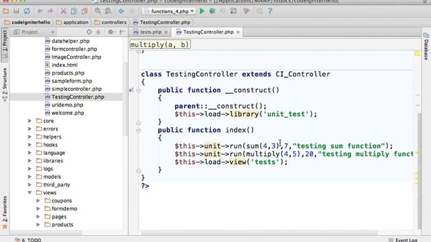The height and width of the screenshot is (242, 431).
Task: Close the TestingController.php tab
Action: click(x=238, y=32)
